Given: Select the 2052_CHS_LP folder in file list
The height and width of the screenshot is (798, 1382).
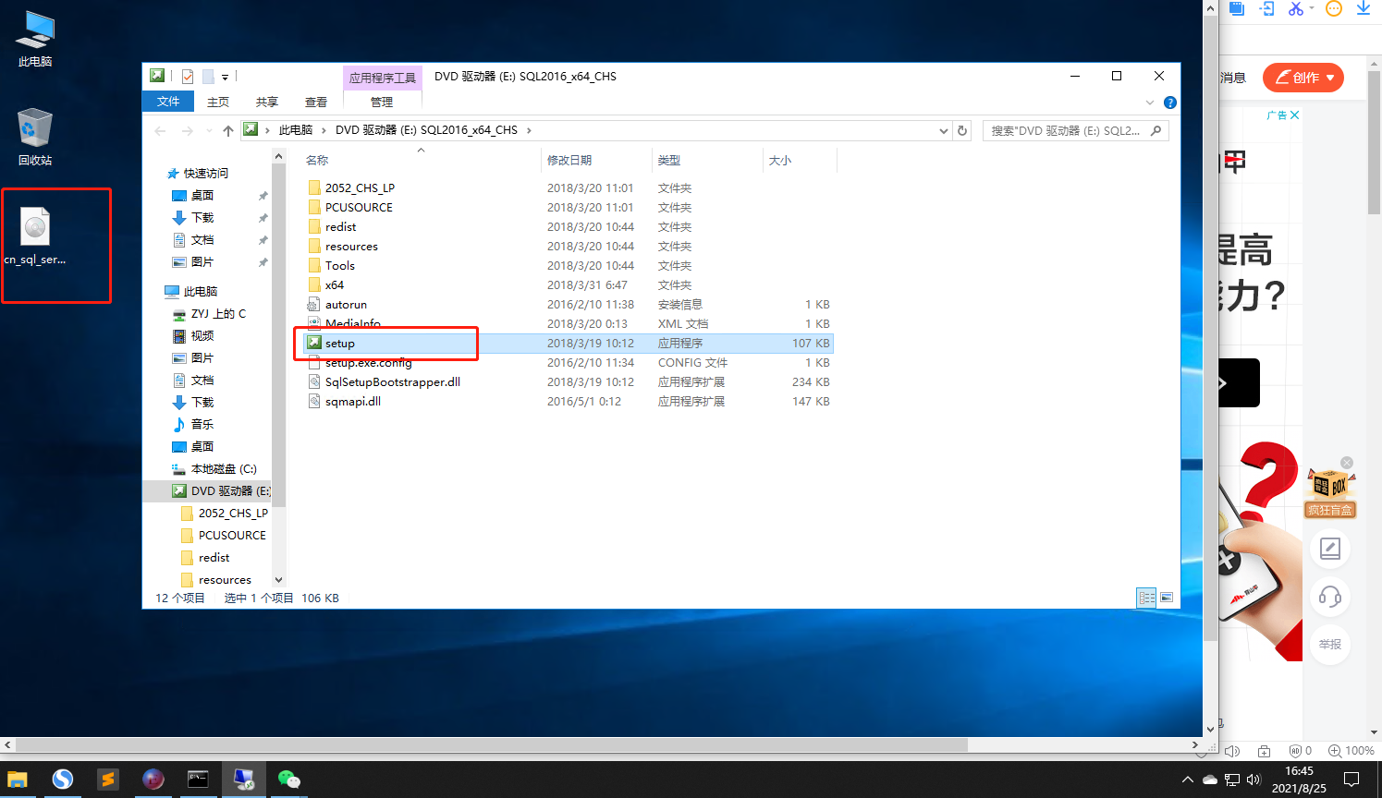Looking at the screenshot, I should [x=360, y=187].
